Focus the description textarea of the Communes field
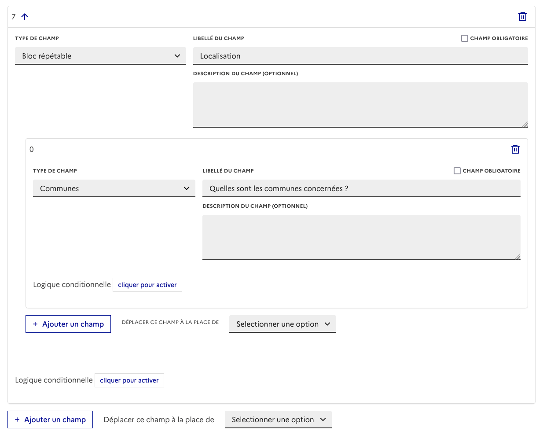The image size is (543, 438). [361, 237]
